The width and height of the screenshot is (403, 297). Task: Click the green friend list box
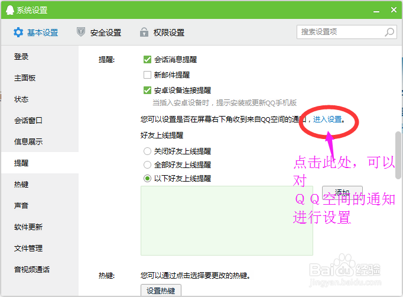(227, 221)
